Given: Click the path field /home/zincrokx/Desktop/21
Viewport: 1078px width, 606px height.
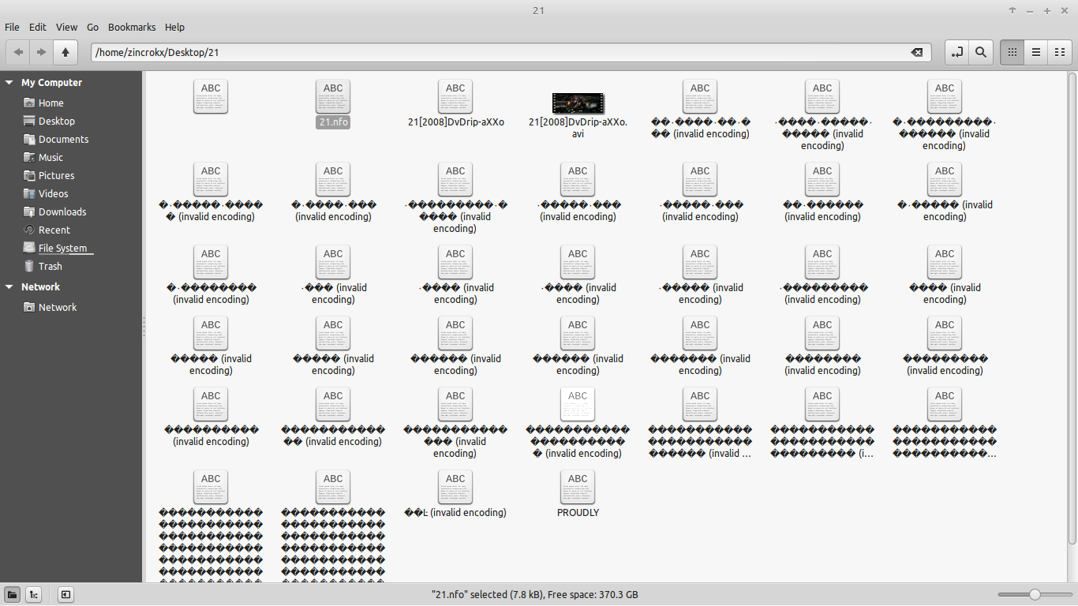Looking at the screenshot, I should point(511,52).
